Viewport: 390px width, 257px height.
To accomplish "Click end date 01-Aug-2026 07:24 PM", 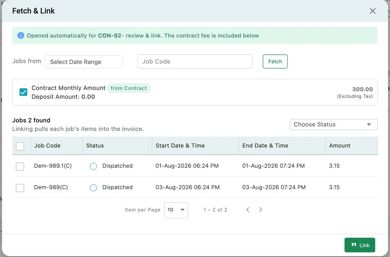I will 273,166.
